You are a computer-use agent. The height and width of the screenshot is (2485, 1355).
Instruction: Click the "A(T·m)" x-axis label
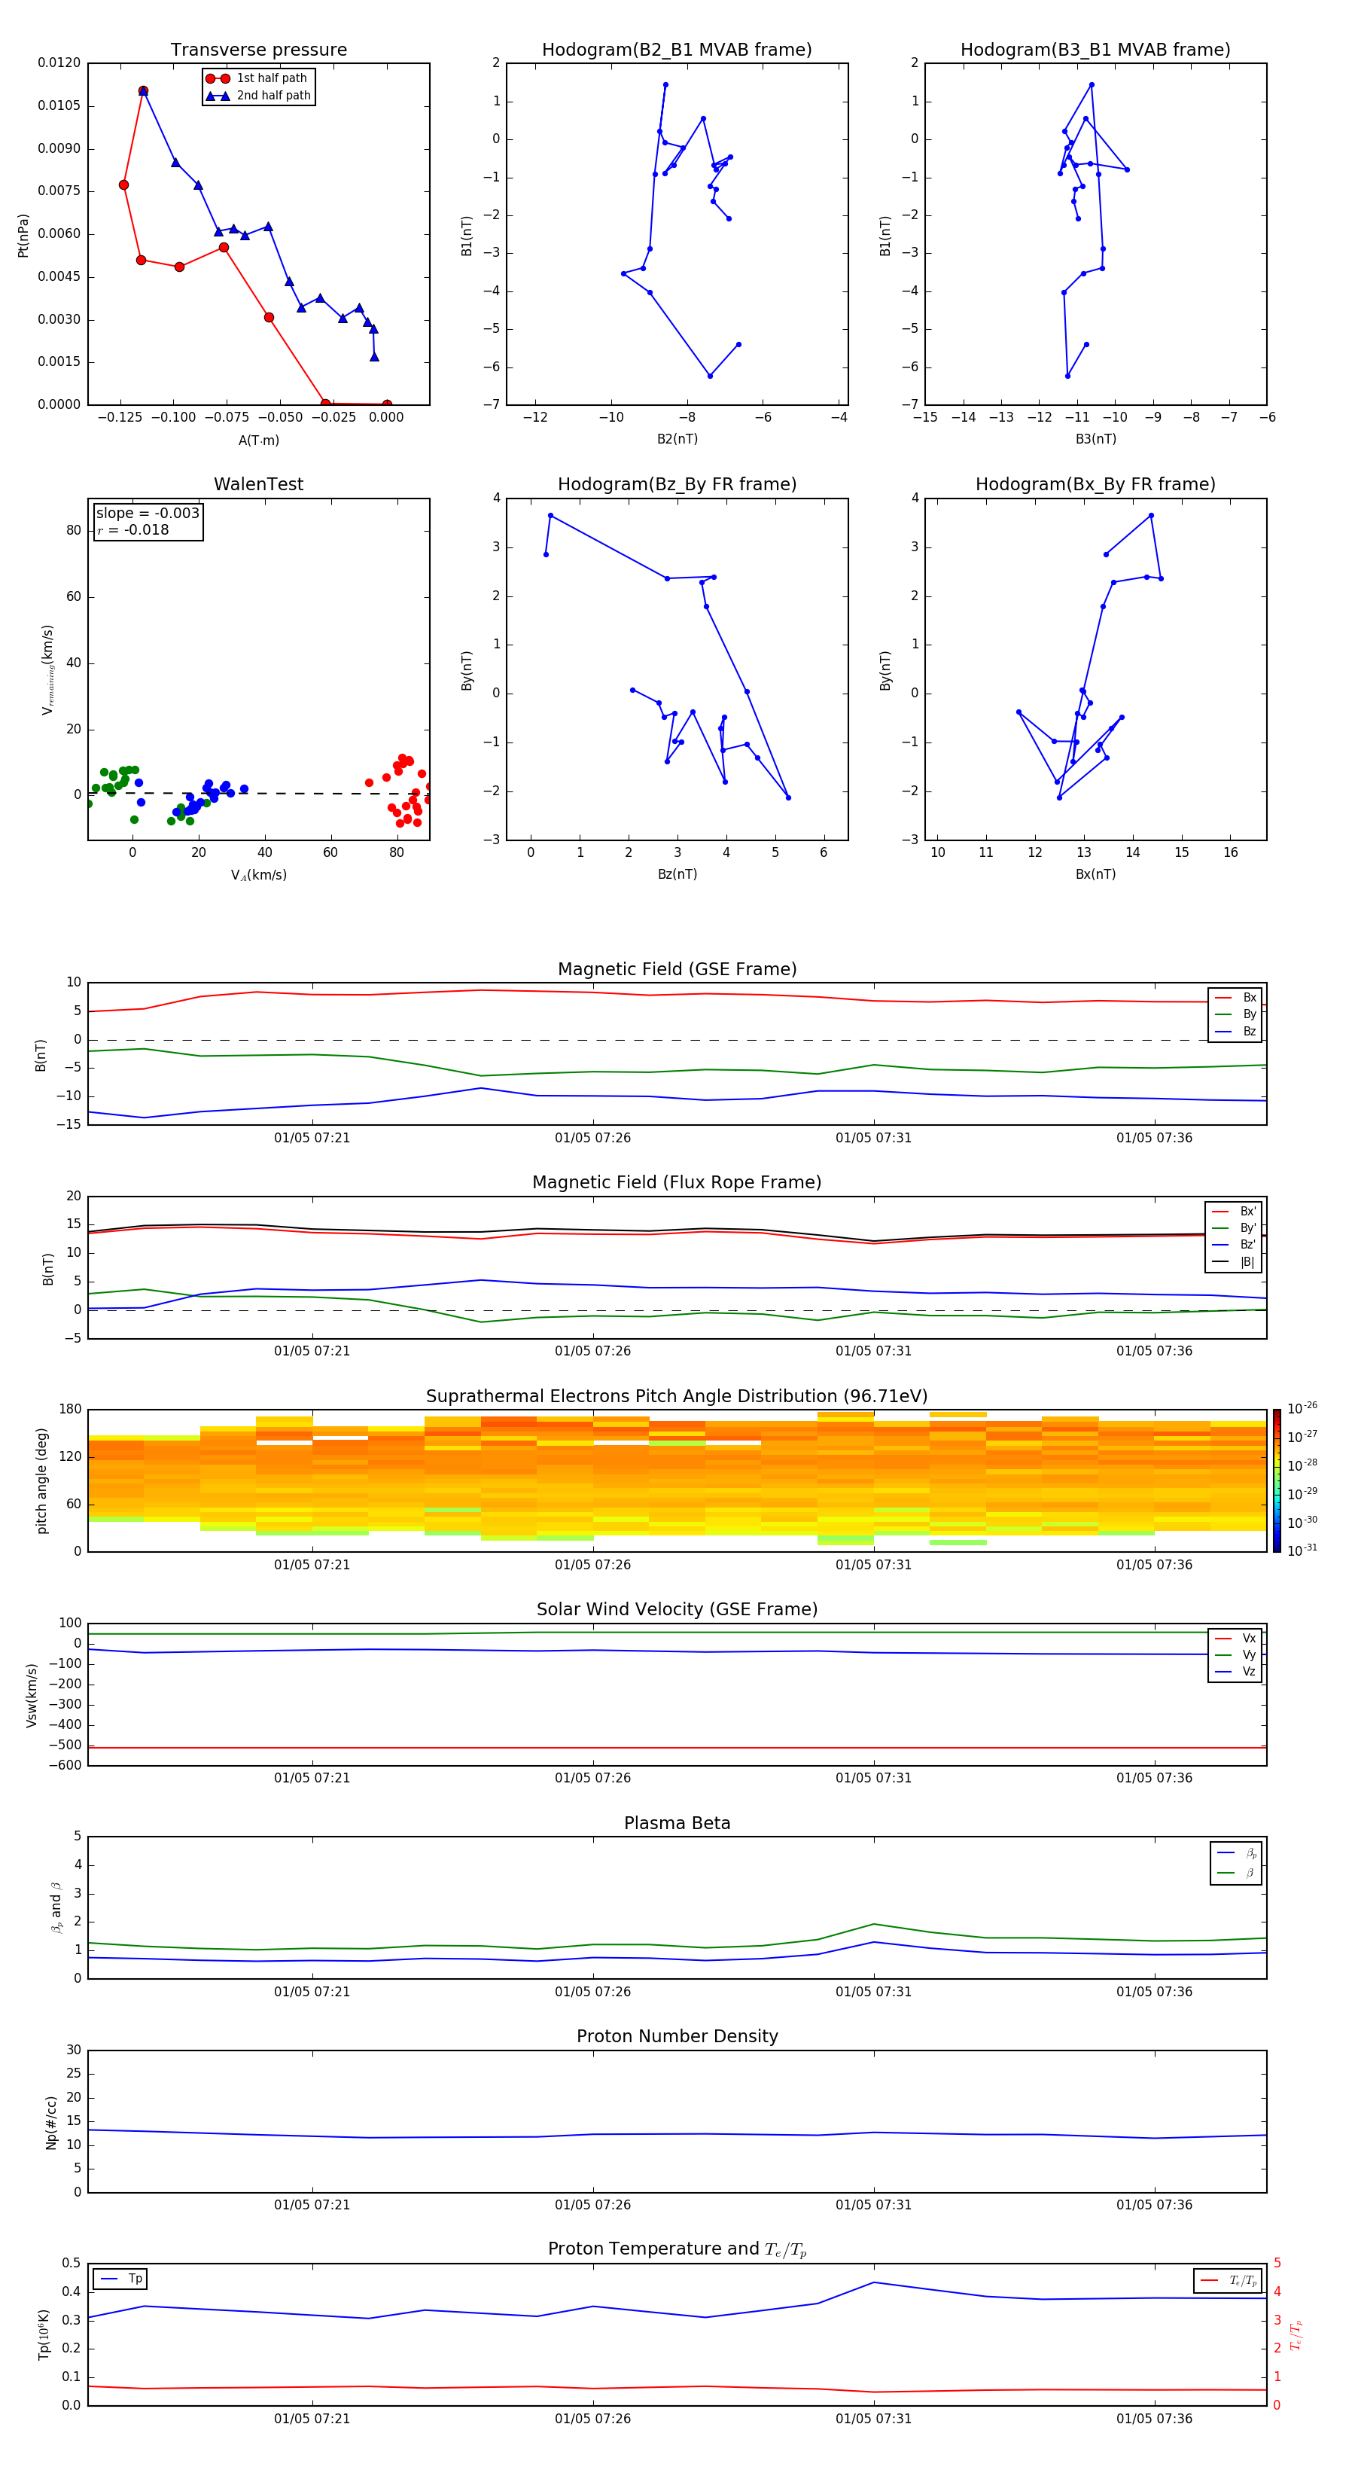258,440
